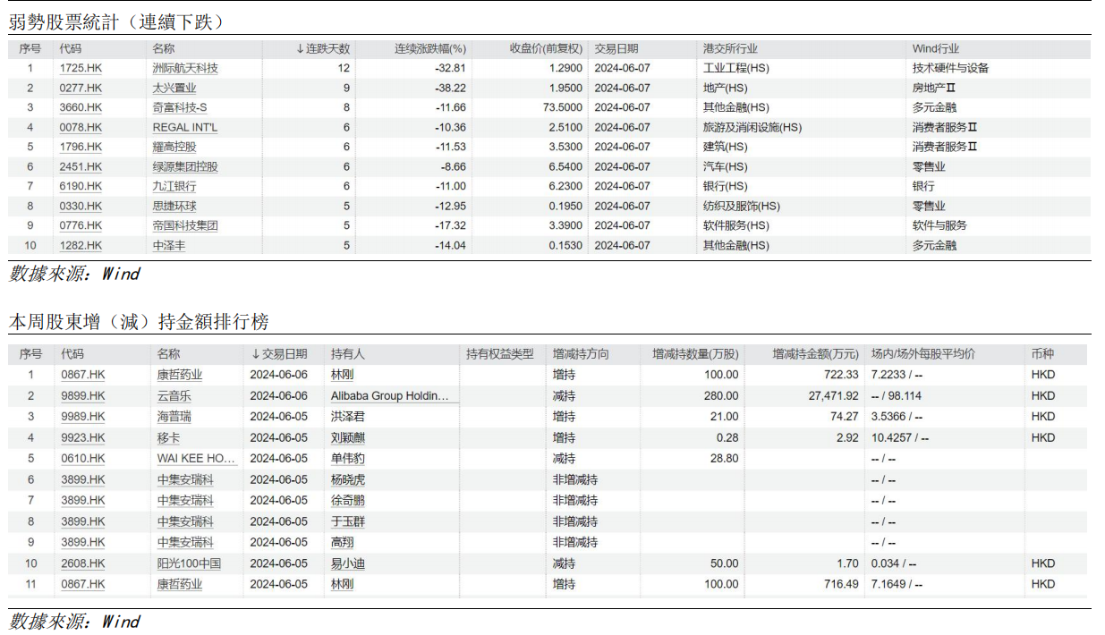Select closing price cell 73.5000
The image size is (1105, 635).
(x=561, y=107)
